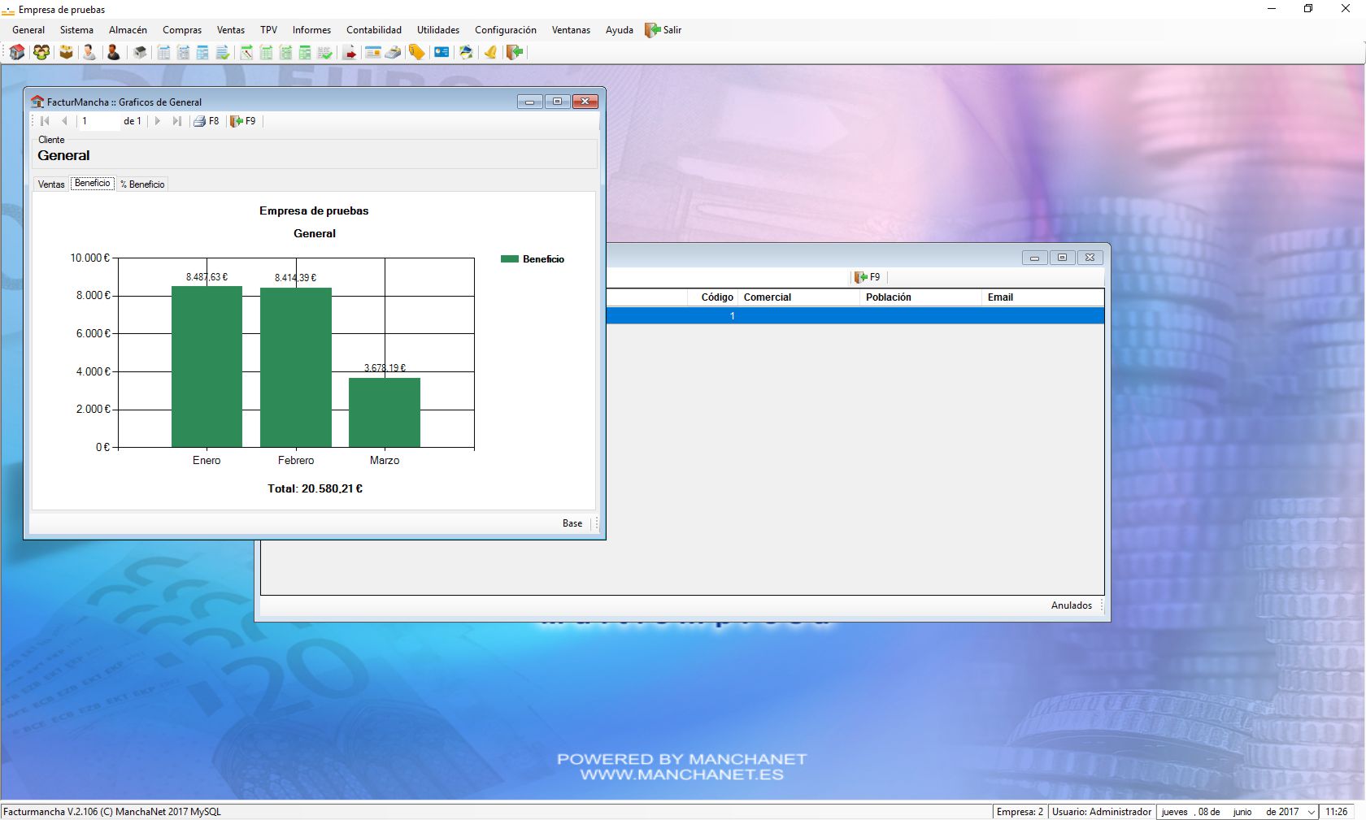Click the yellow bell toolbar icon
1366x820 pixels.
(x=490, y=53)
